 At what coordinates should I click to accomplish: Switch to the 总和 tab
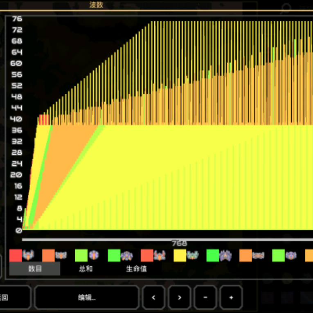pyautogui.click(x=86, y=269)
